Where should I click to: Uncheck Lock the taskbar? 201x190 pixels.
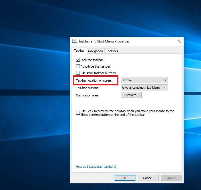[x=78, y=60]
